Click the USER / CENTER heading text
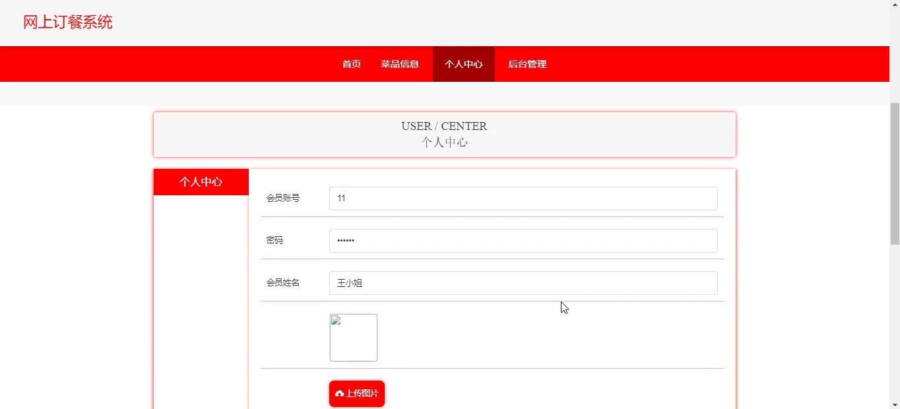The image size is (900, 409). coord(444,126)
